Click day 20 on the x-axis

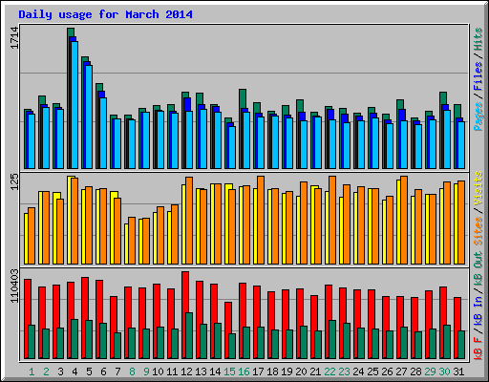pos(301,371)
